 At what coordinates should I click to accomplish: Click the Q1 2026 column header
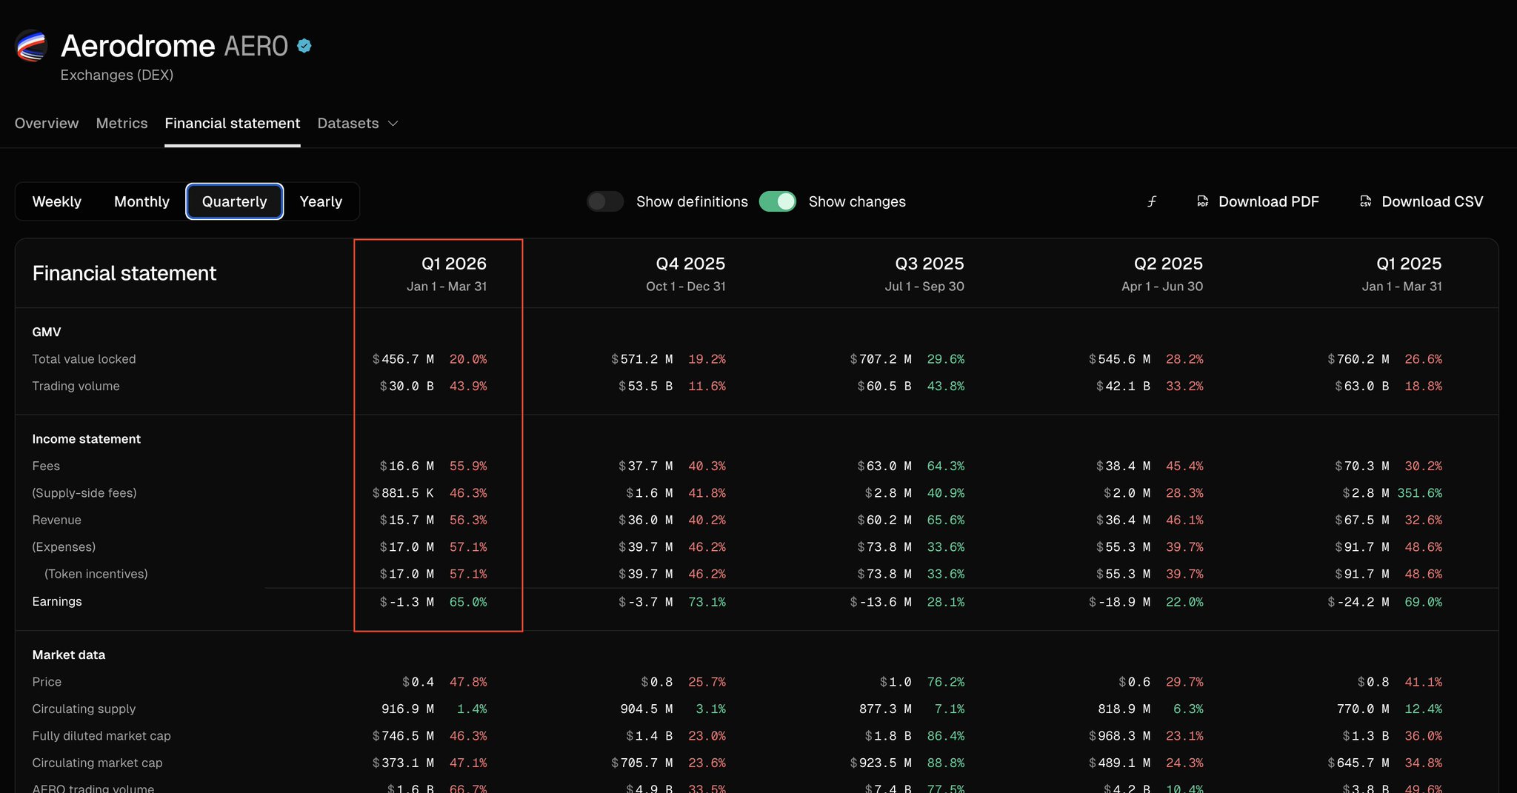[x=453, y=264]
